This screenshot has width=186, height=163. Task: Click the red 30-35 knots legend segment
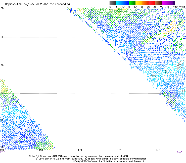pyautogui.click(x=152, y=3)
